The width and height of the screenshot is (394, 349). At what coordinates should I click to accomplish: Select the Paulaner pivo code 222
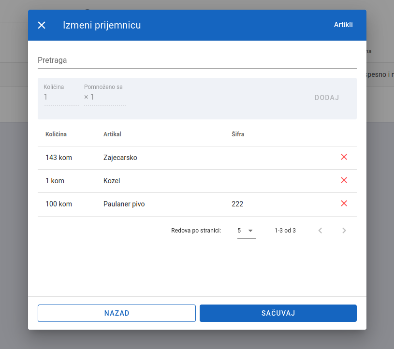[237, 204]
